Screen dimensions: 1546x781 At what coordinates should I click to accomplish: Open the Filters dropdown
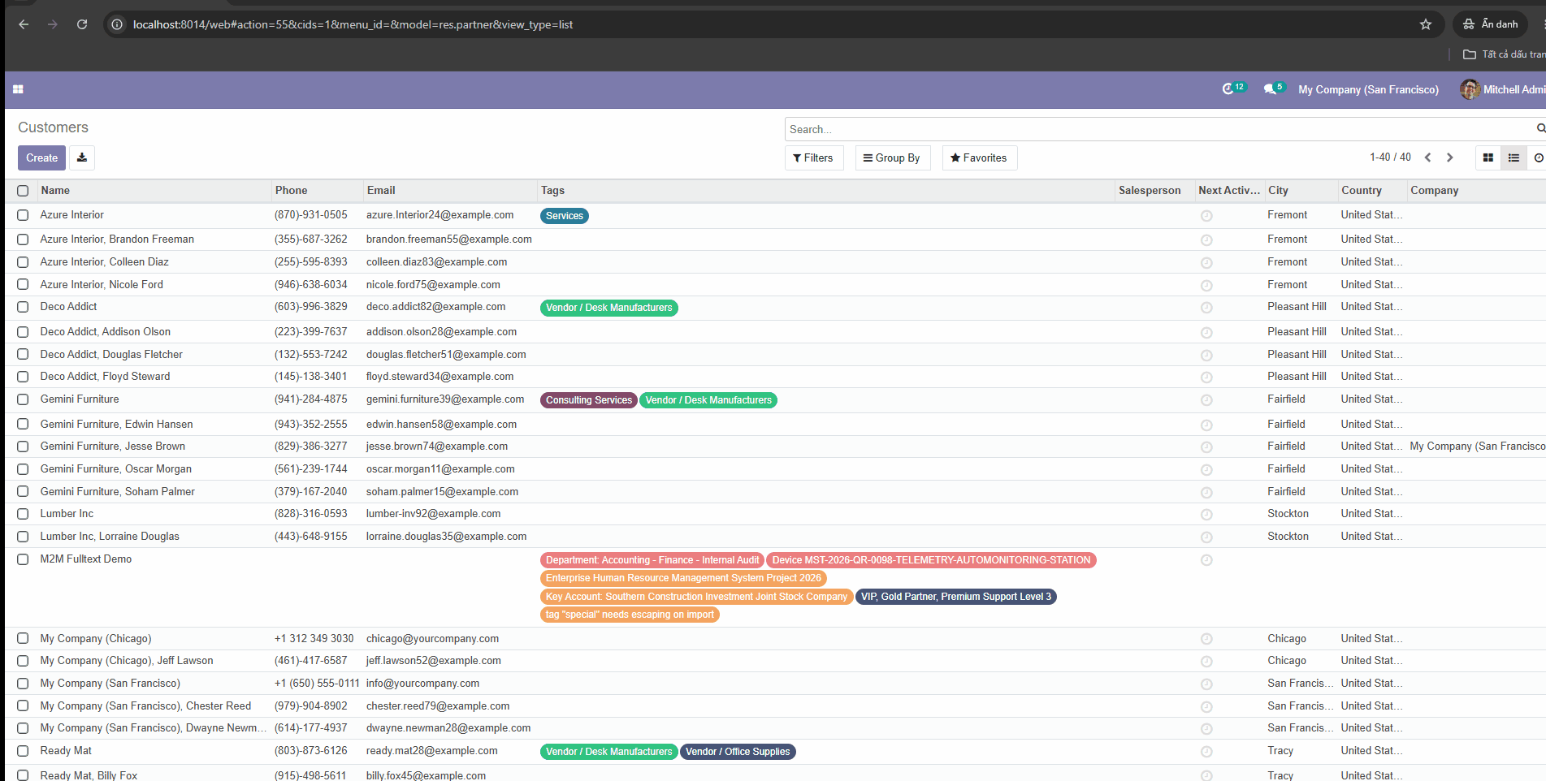(814, 157)
